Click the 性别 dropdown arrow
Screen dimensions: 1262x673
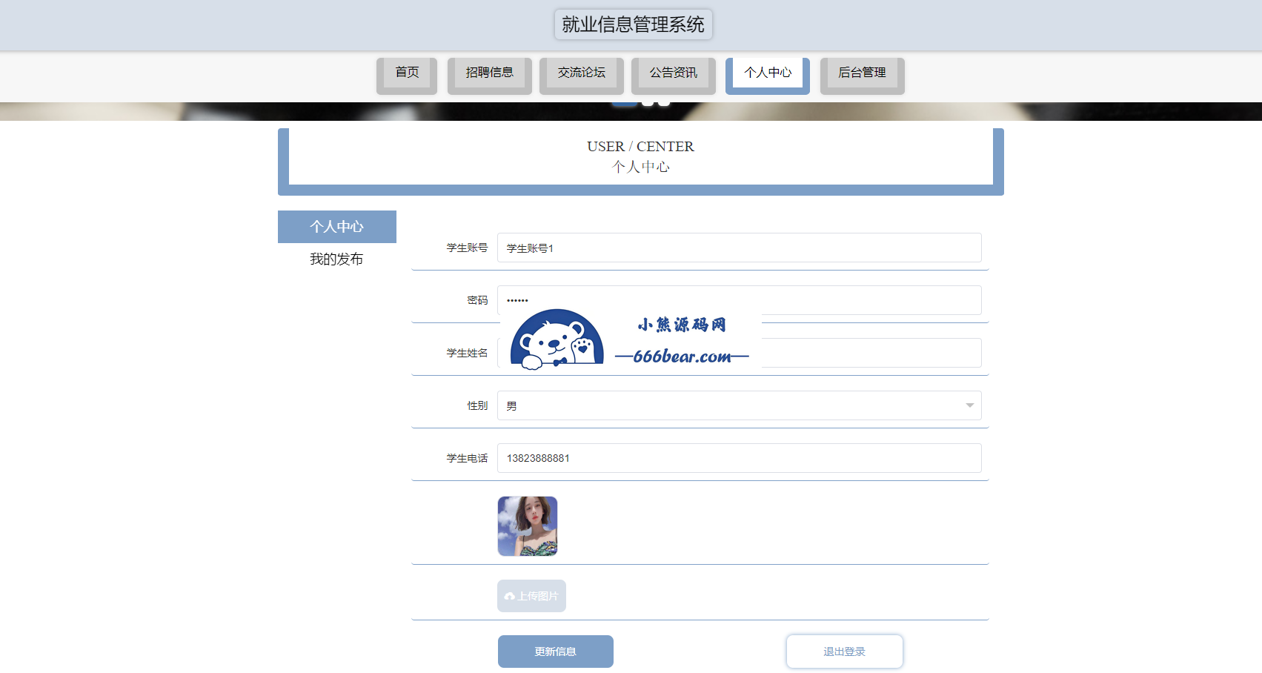(x=969, y=405)
